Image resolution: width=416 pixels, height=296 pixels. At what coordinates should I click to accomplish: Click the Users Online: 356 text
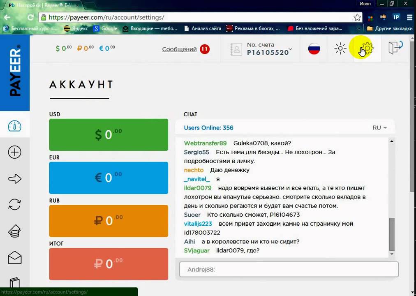(x=208, y=128)
